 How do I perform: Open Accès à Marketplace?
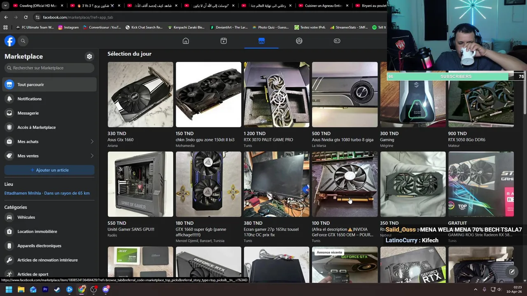(x=49, y=127)
